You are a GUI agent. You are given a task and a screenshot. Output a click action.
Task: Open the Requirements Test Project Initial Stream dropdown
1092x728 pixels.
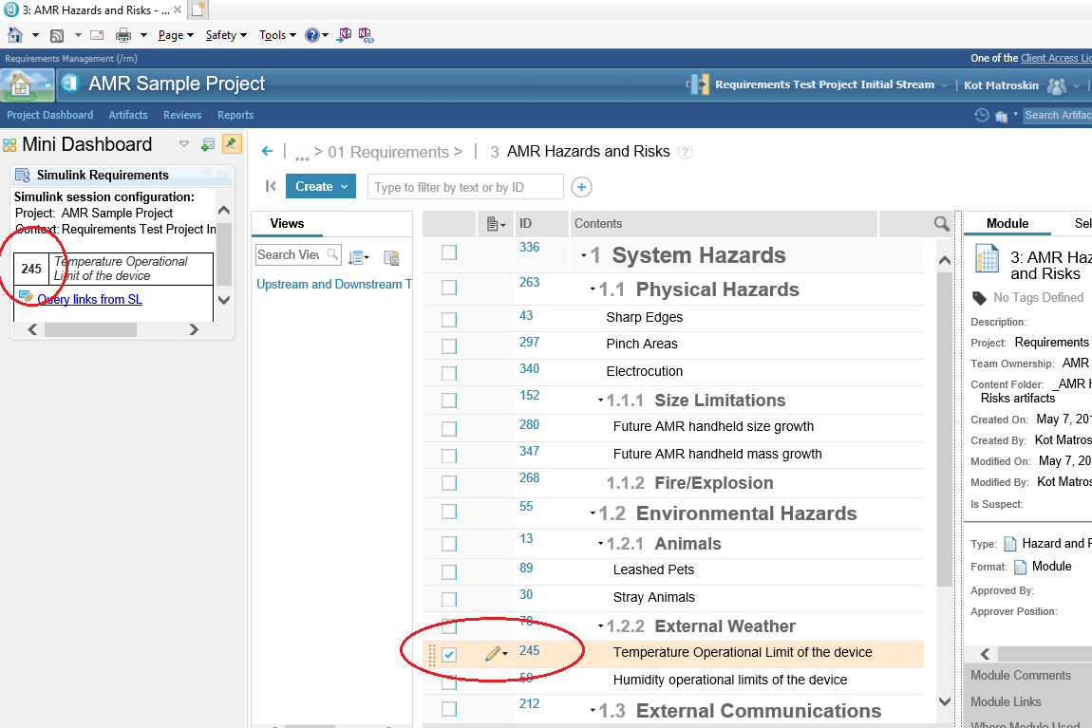[x=945, y=84]
